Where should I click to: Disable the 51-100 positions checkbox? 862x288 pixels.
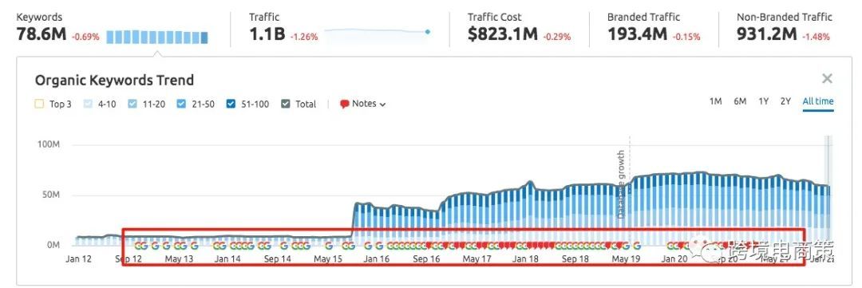click(x=231, y=104)
